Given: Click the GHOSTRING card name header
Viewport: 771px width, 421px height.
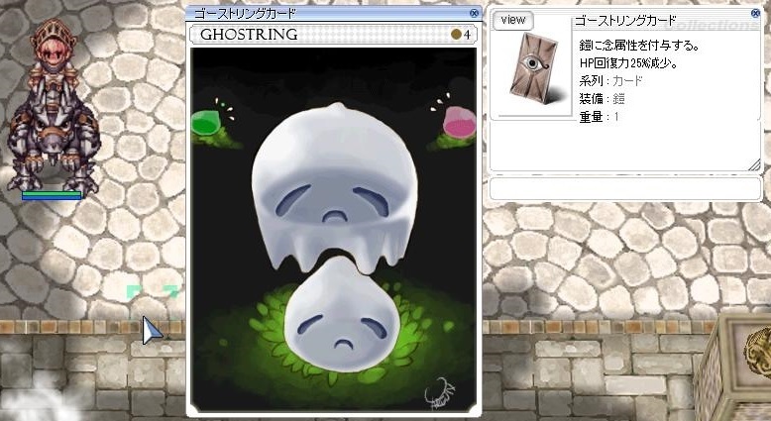Looking at the screenshot, I should tap(249, 35).
